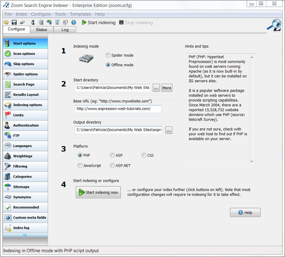
Task: Open the statistics chart toolbar icon
Action: (57, 22)
